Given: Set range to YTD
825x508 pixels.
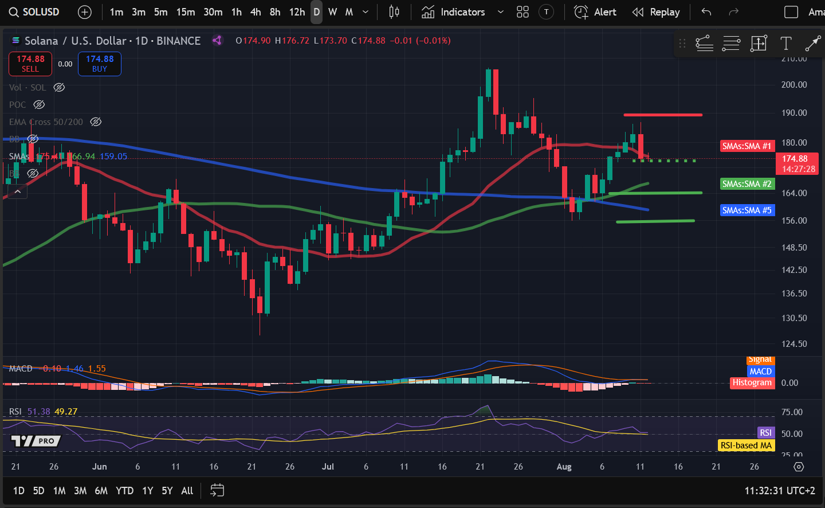Looking at the screenshot, I should pyautogui.click(x=124, y=491).
